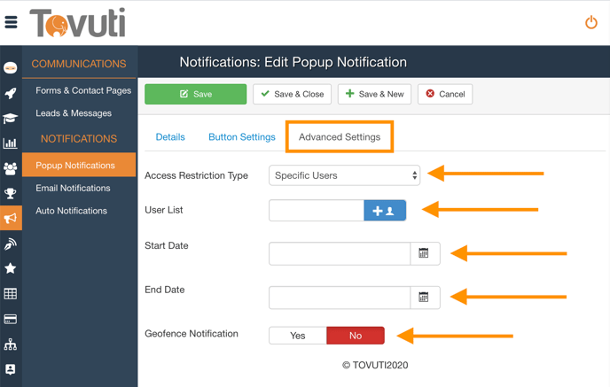Set Geofence Notification to No
Viewport: 610px width, 387px height.
click(356, 336)
